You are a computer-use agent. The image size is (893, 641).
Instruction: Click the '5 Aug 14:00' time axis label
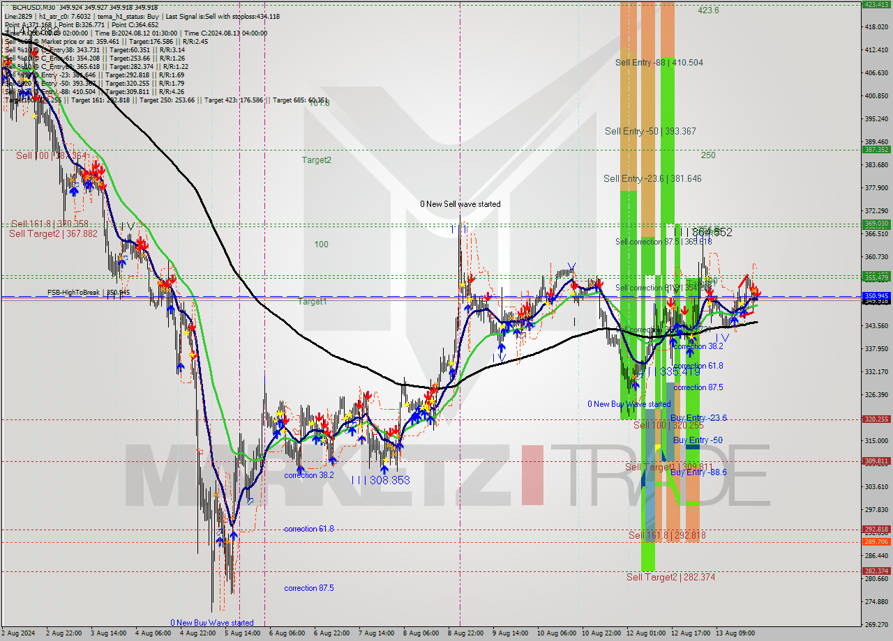point(243,633)
